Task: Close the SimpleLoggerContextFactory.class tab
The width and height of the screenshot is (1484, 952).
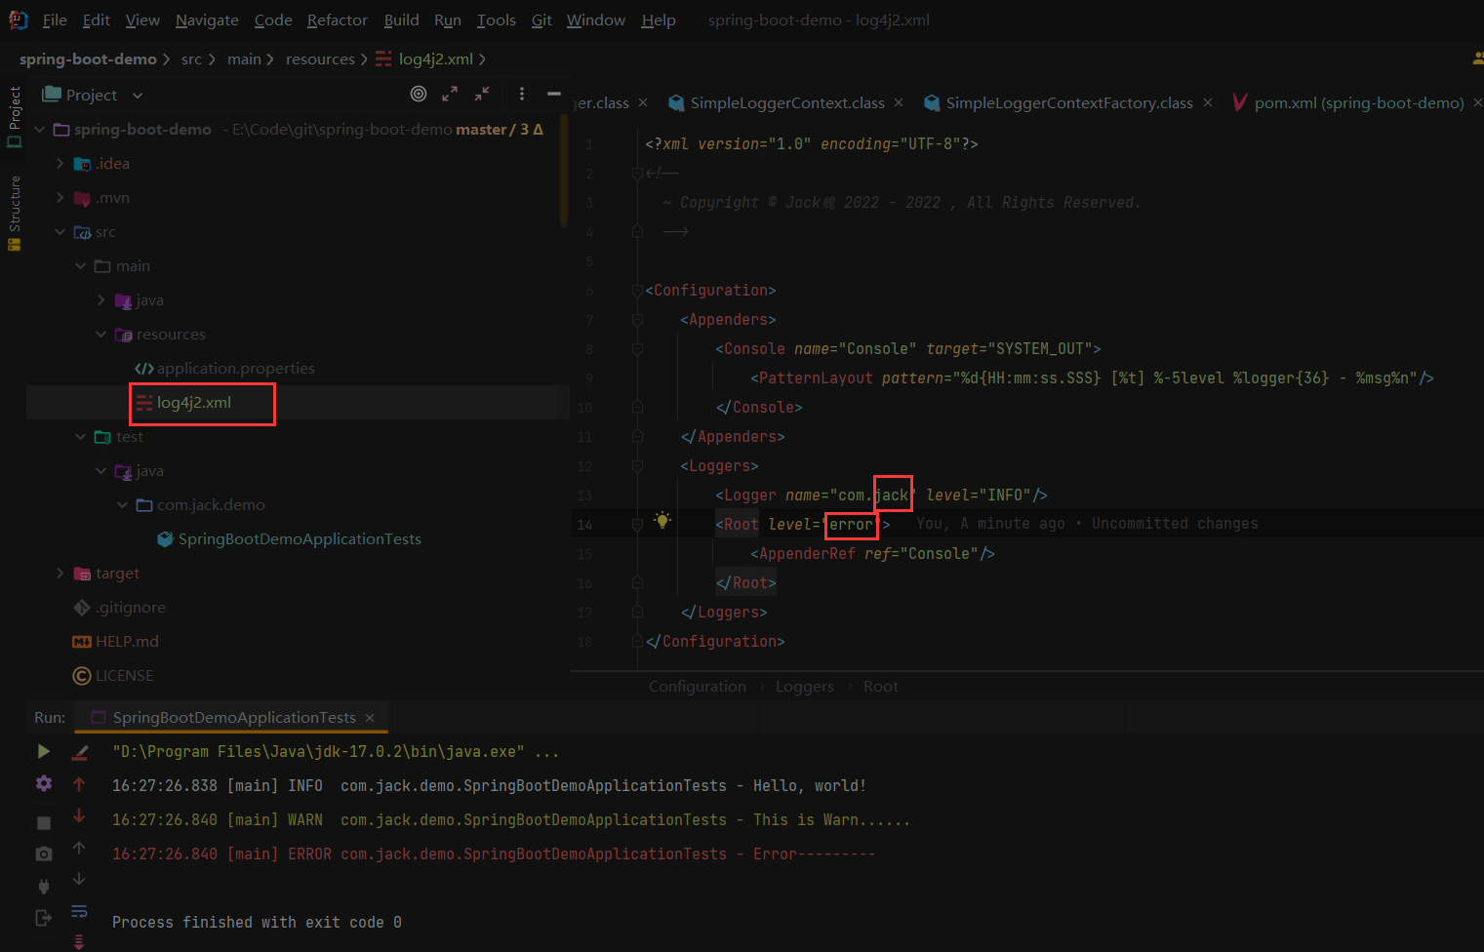Action: 1208,102
